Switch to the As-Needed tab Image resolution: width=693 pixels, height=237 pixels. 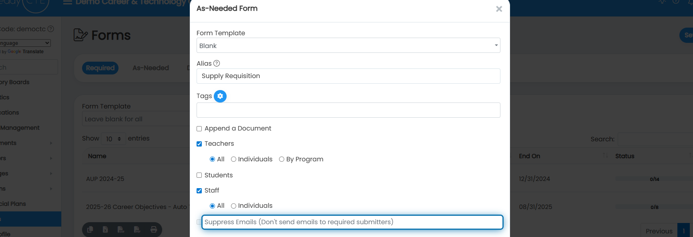pos(151,68)
